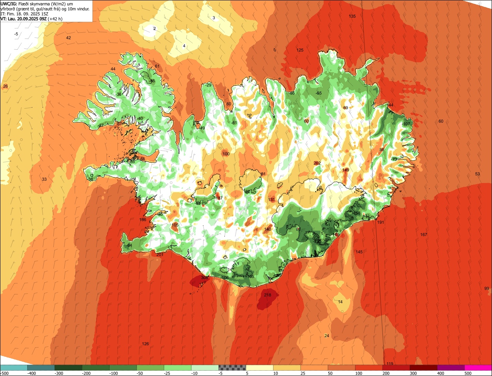This screenshot has width=492, height=376.
Task: Click the map value '14' in the southern sea
Action: pos(340,302)
